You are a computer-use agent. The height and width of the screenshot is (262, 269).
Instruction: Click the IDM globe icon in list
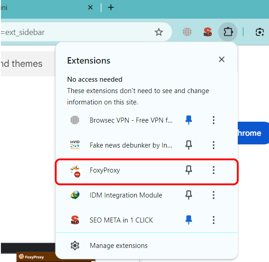[x=75, y=195]
